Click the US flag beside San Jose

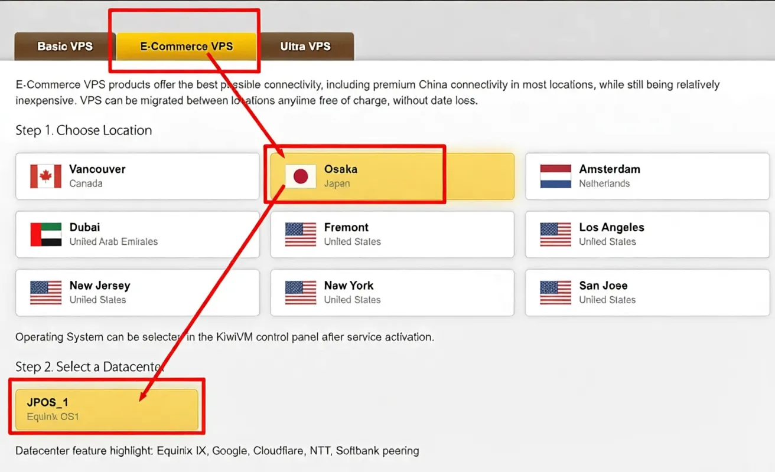click(x=556, y=293)
